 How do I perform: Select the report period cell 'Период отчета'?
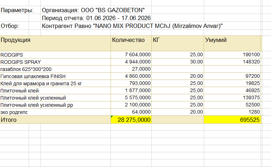click(x=96, y=18)
